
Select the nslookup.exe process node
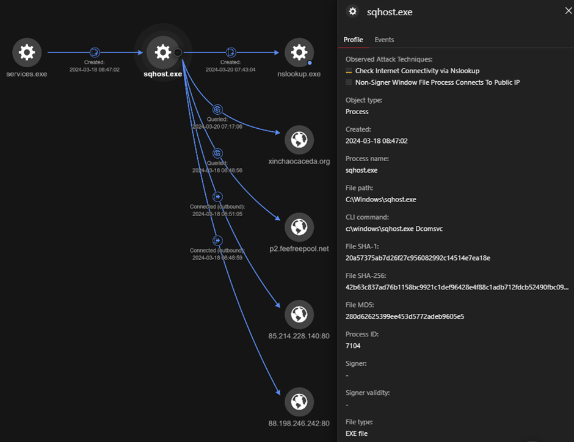pos(299,53)
